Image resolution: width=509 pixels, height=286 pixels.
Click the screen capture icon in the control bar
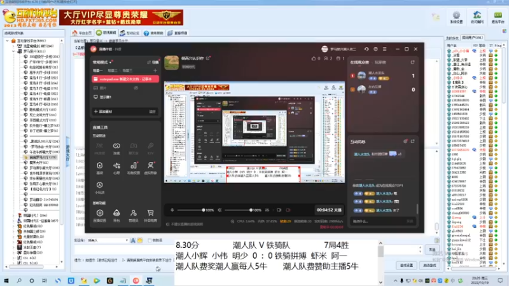click(x=279, y=210)
